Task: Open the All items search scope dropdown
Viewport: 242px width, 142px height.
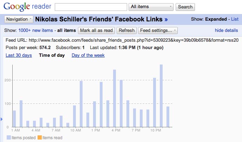Action: [151, 7]
